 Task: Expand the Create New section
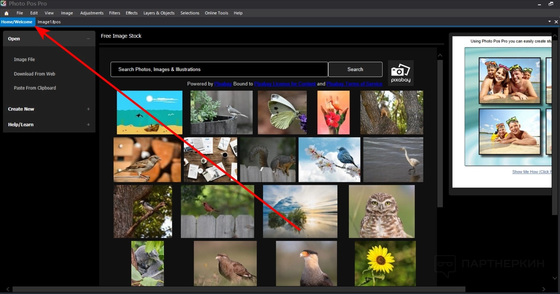click(x=88, y=109)
